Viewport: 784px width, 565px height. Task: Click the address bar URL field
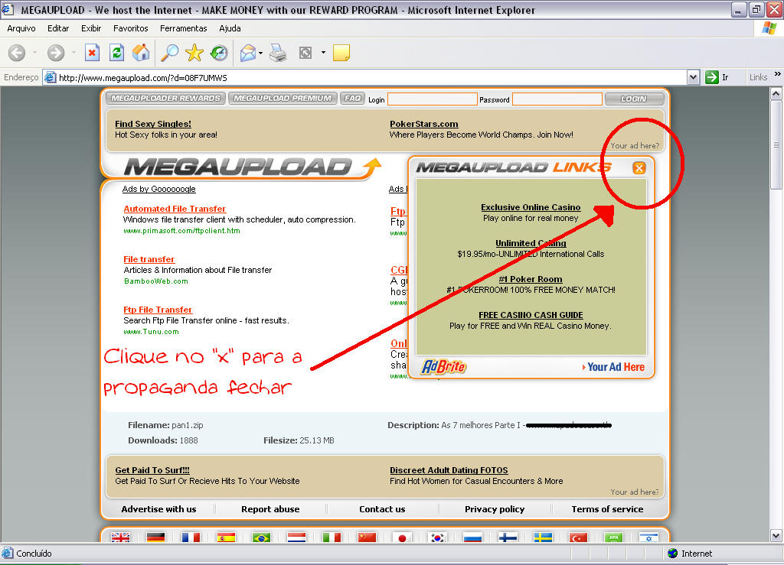click(x=365, y=77)
